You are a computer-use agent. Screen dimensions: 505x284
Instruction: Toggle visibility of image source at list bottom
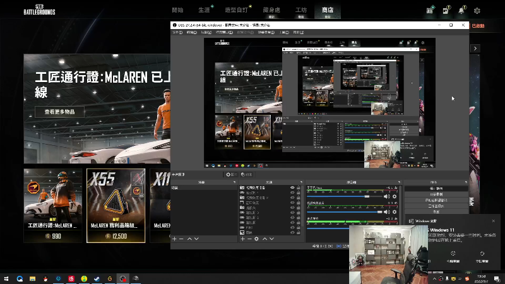292,232
